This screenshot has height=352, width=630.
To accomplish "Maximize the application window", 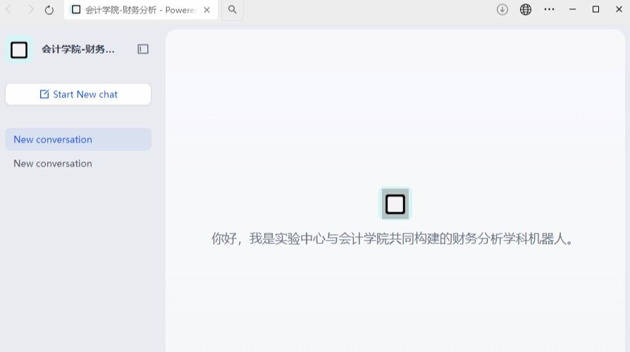I will coord(595,10).
